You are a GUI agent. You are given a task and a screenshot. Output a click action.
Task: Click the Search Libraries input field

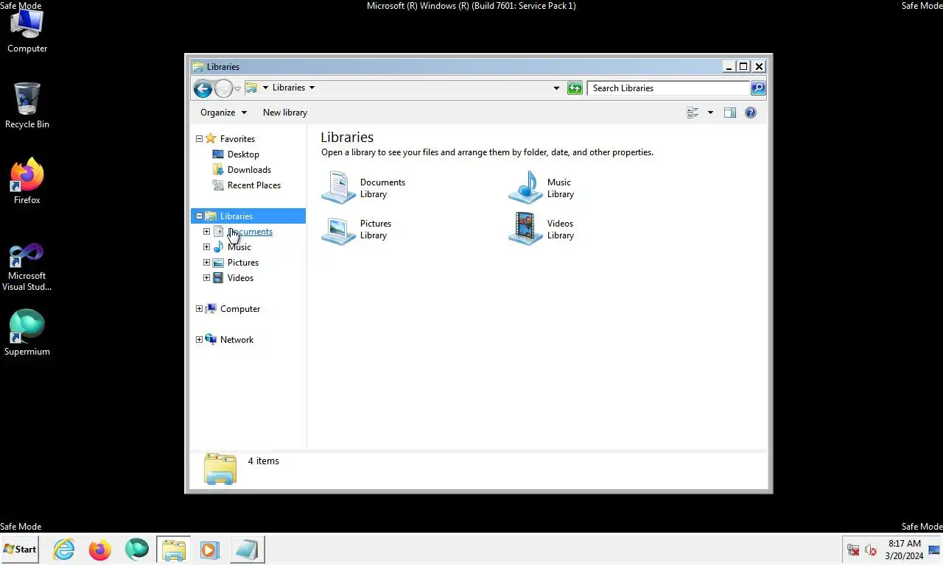(668, 88)
